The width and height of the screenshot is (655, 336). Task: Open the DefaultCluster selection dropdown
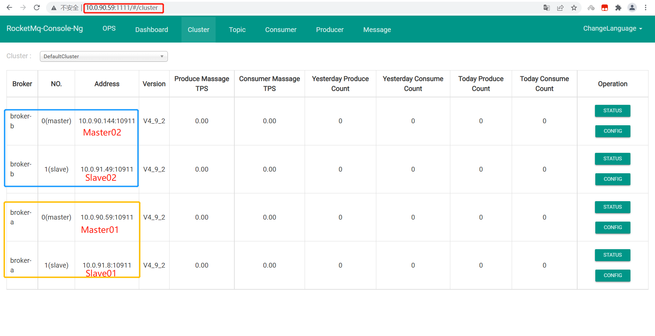(x=104, y=56)
